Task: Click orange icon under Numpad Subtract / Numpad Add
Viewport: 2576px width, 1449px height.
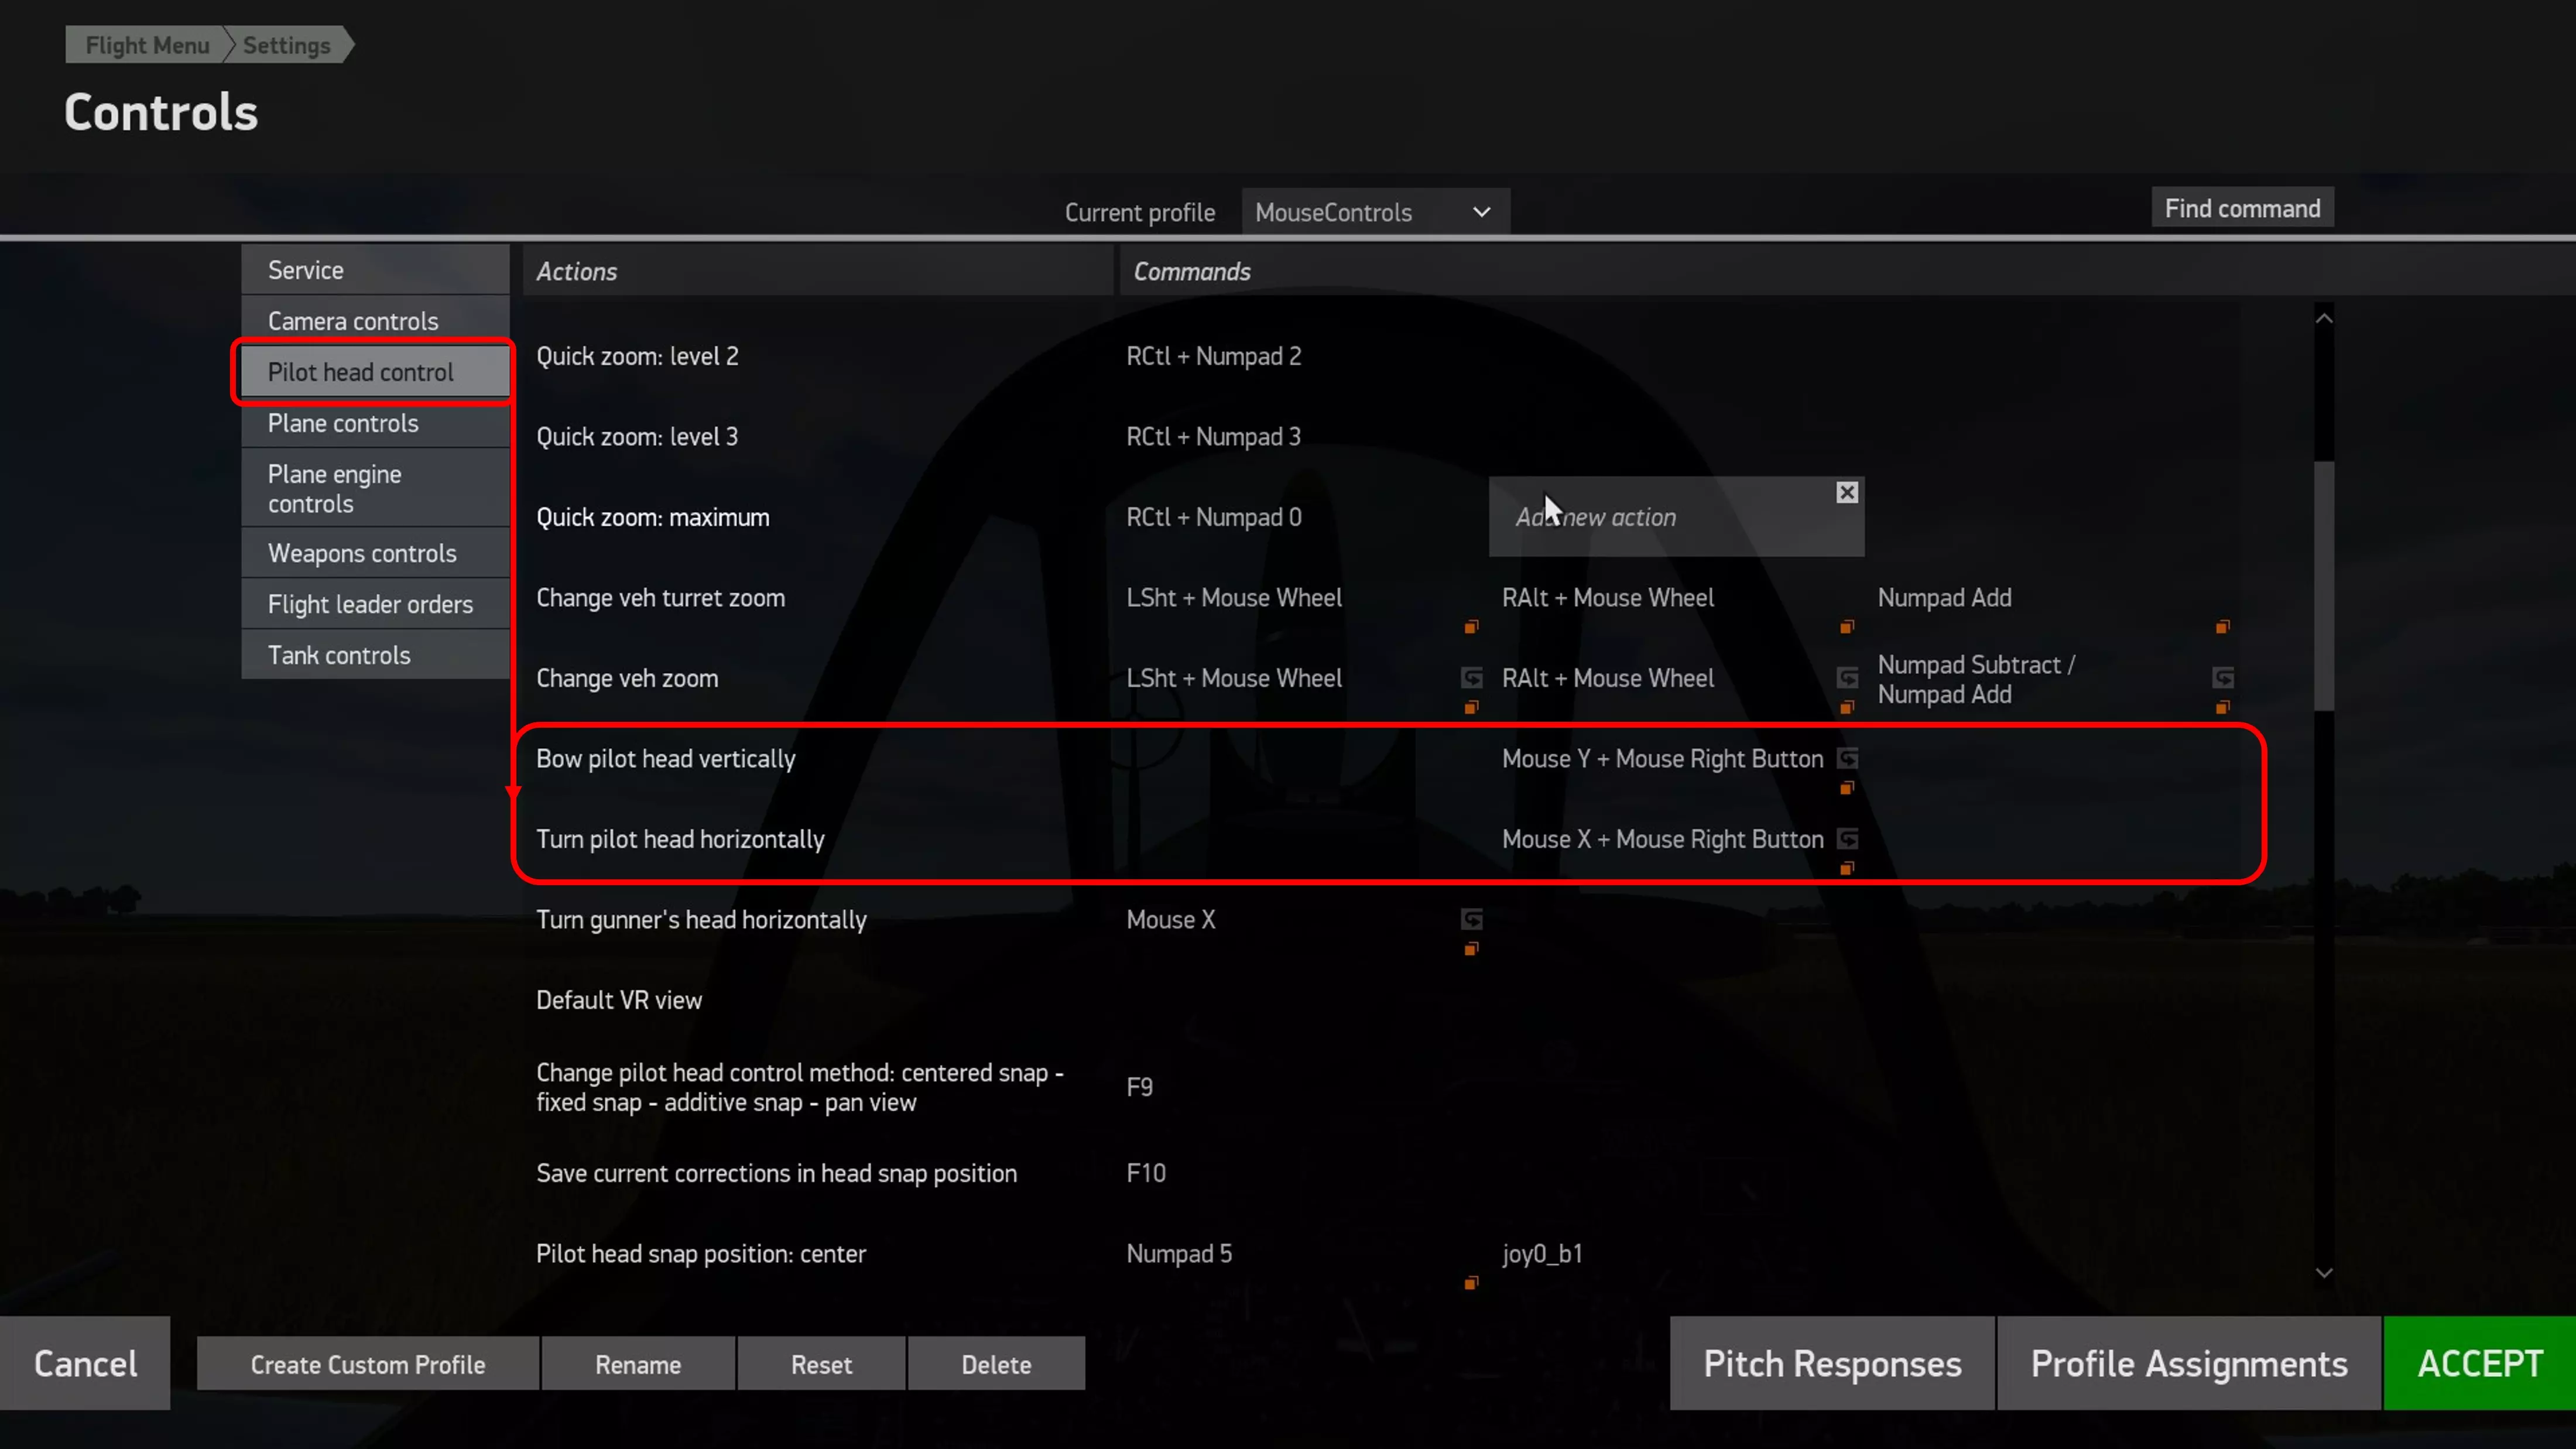Action: [x=2221, y=708]
